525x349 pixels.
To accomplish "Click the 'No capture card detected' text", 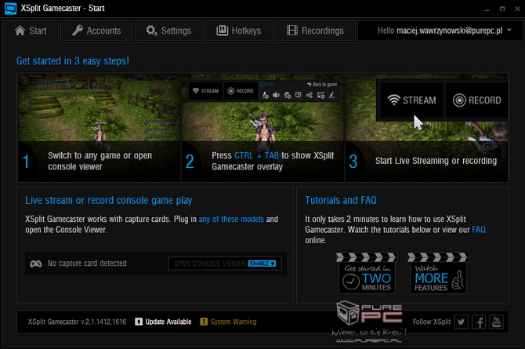I will click(x=87, y=264).
